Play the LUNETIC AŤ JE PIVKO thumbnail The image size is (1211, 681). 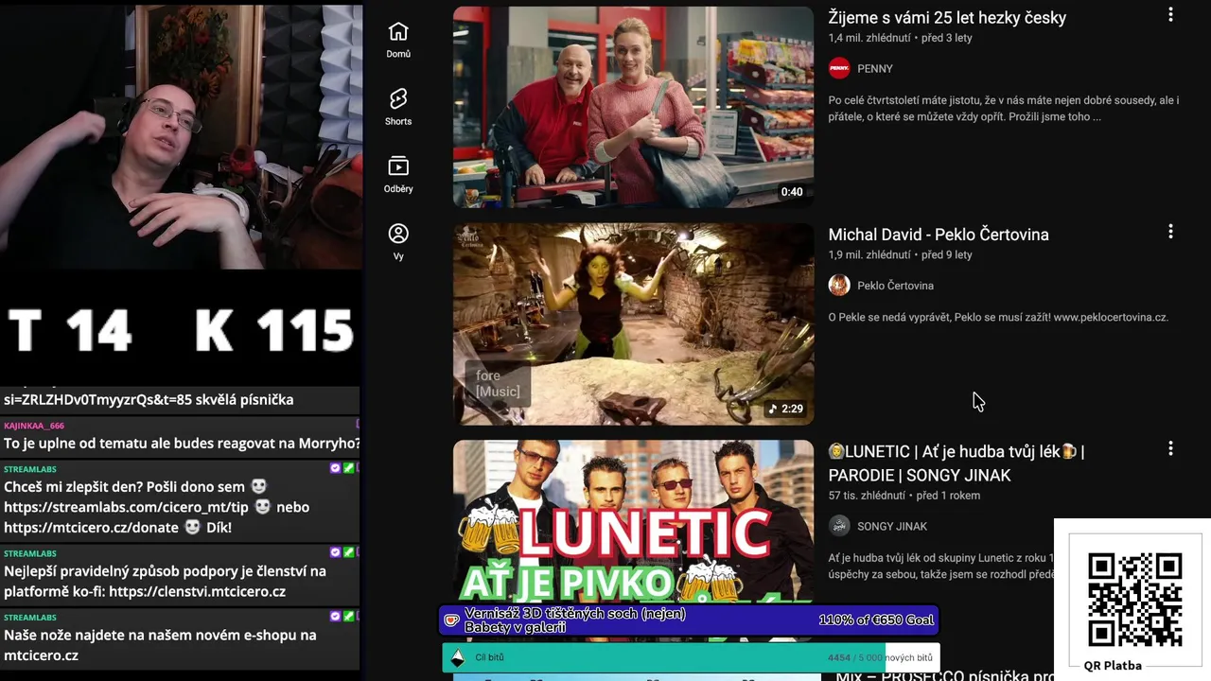click(633, 521)
